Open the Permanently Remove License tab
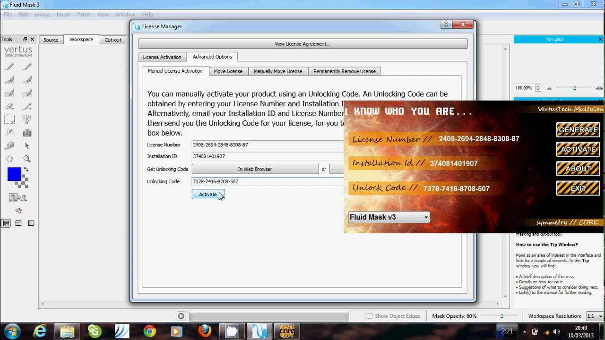The width and height of the screenshot is (605, 340). [345, 71]
